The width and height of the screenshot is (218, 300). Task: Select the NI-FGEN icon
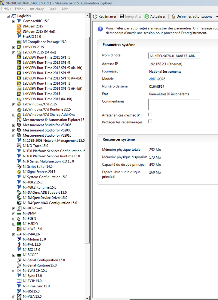pyautogui.click(x=19, y=219)
